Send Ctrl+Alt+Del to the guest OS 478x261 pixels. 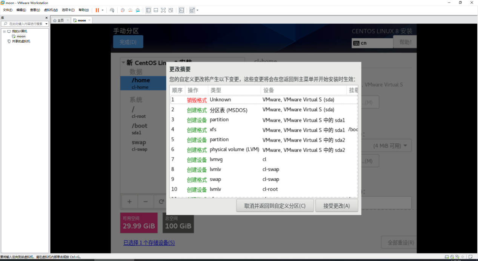click(x=112, y=10)
